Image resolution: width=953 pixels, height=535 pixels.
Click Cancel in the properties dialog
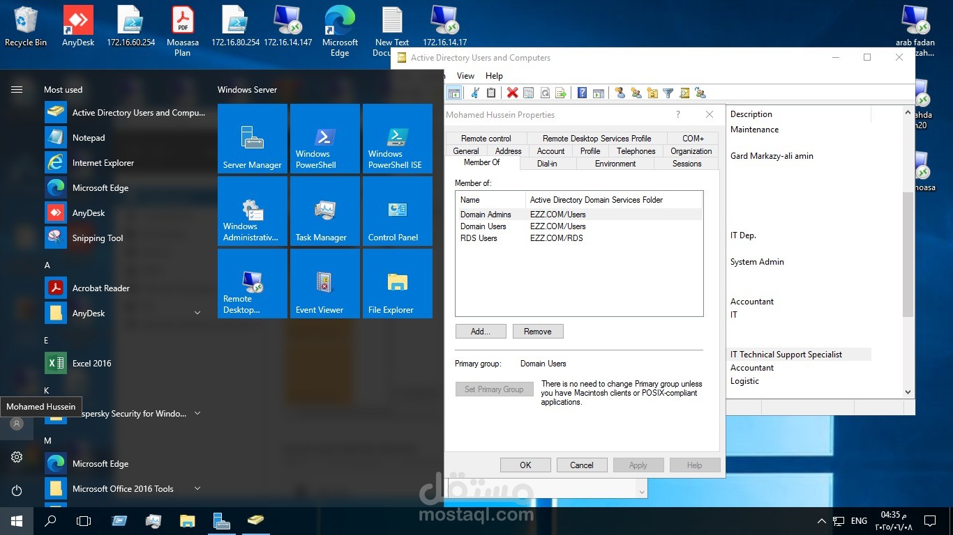click(582, 465)
